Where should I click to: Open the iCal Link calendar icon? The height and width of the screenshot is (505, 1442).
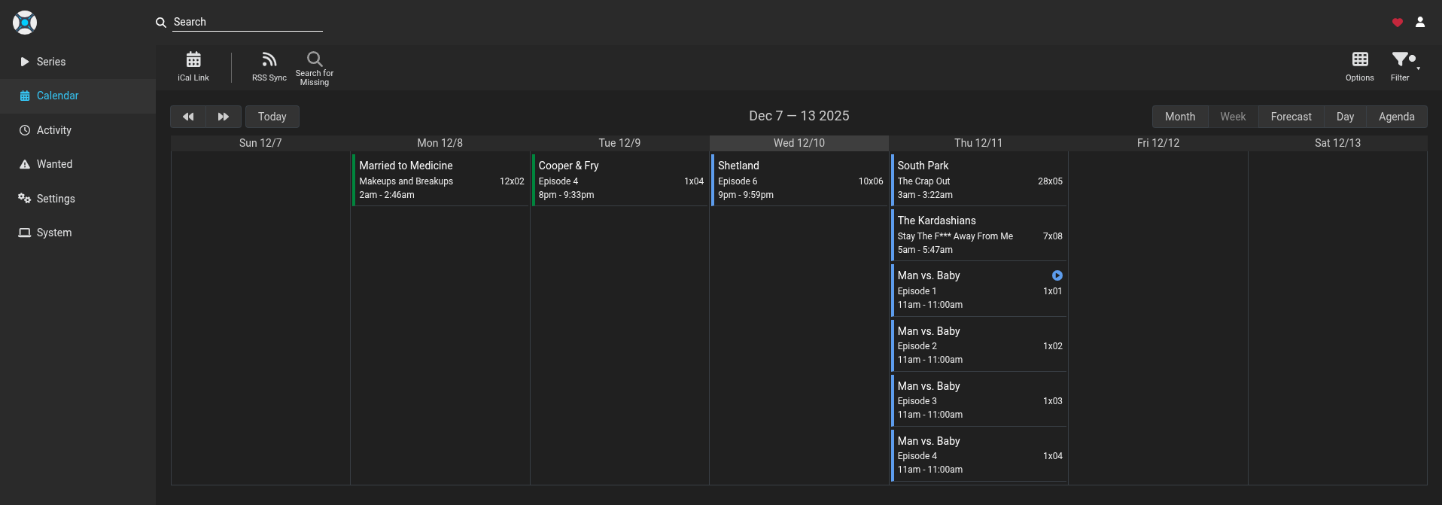193,59
